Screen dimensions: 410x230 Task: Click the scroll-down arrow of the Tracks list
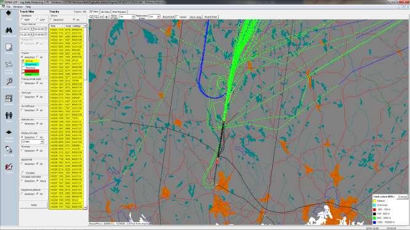(85, 207)
